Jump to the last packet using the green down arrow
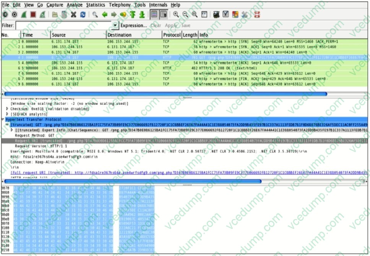370x256 pixels. click(142, 15)
